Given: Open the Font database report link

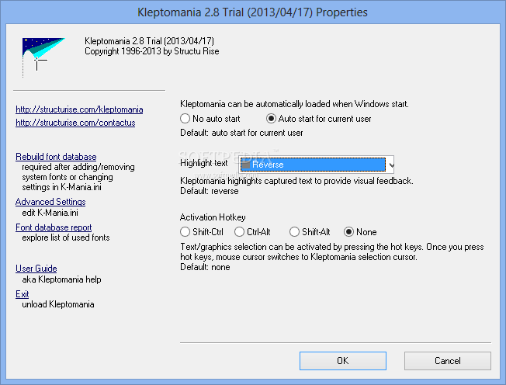Looking at the screenshot, I should click(54, 227).
